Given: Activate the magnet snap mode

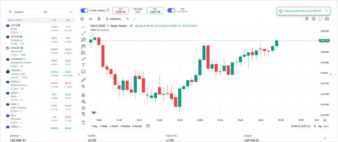Looking at the screenshot, I should coord(83,95).
